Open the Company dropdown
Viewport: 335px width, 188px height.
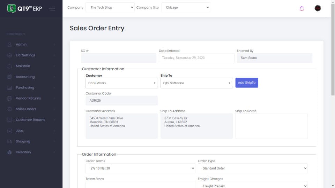(110, 7)
